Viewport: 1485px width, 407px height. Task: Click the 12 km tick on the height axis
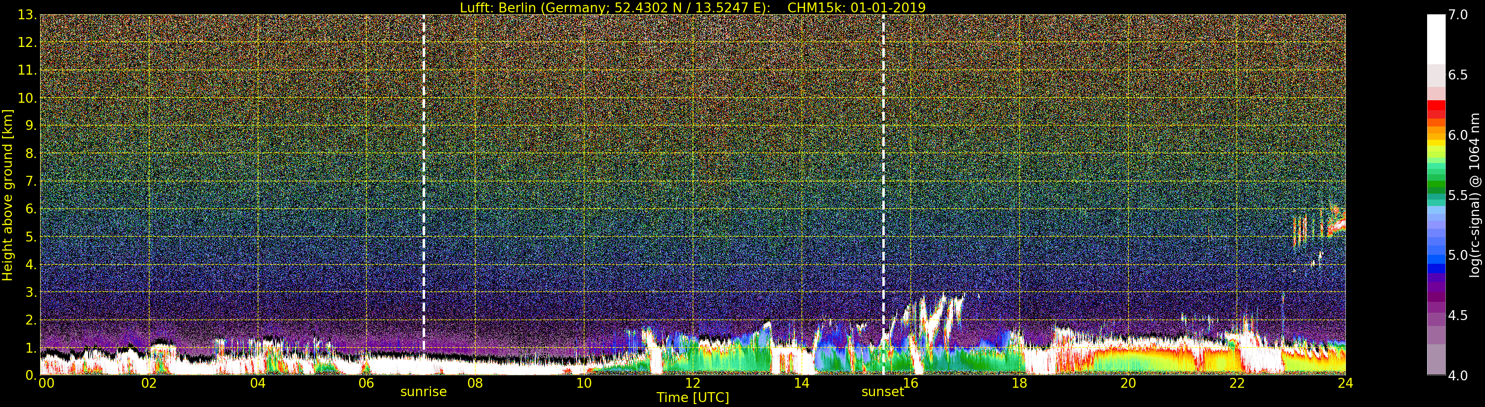pos(27,42)
